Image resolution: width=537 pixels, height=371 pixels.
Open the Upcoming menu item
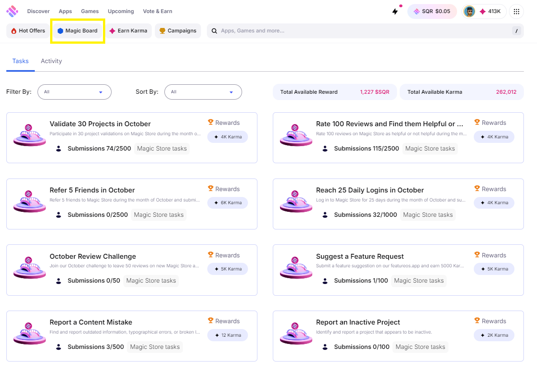(121, 11)
